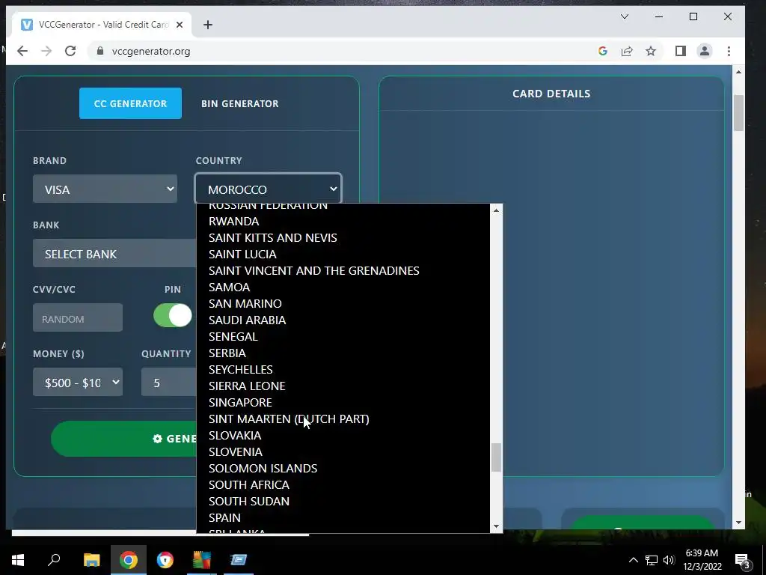Image resolution: width=766 pixels, height=575 pixels.
Task: Reload the vccgenerator.org page
Action: 70,52
